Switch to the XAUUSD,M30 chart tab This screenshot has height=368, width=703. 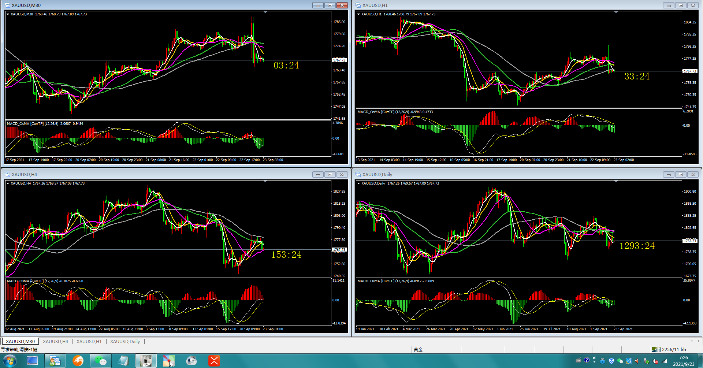click(x=20, y=341)
